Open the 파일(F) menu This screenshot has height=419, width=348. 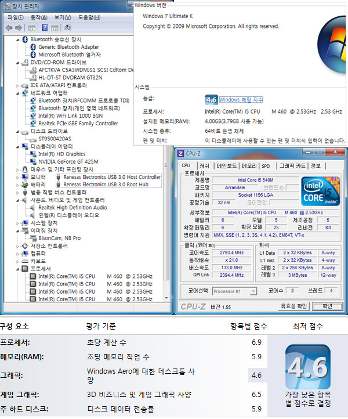tap(16, 17)
